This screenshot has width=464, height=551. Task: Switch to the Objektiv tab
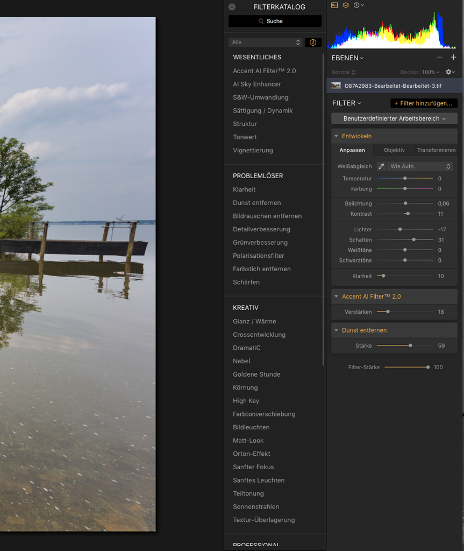pos(394,150)
